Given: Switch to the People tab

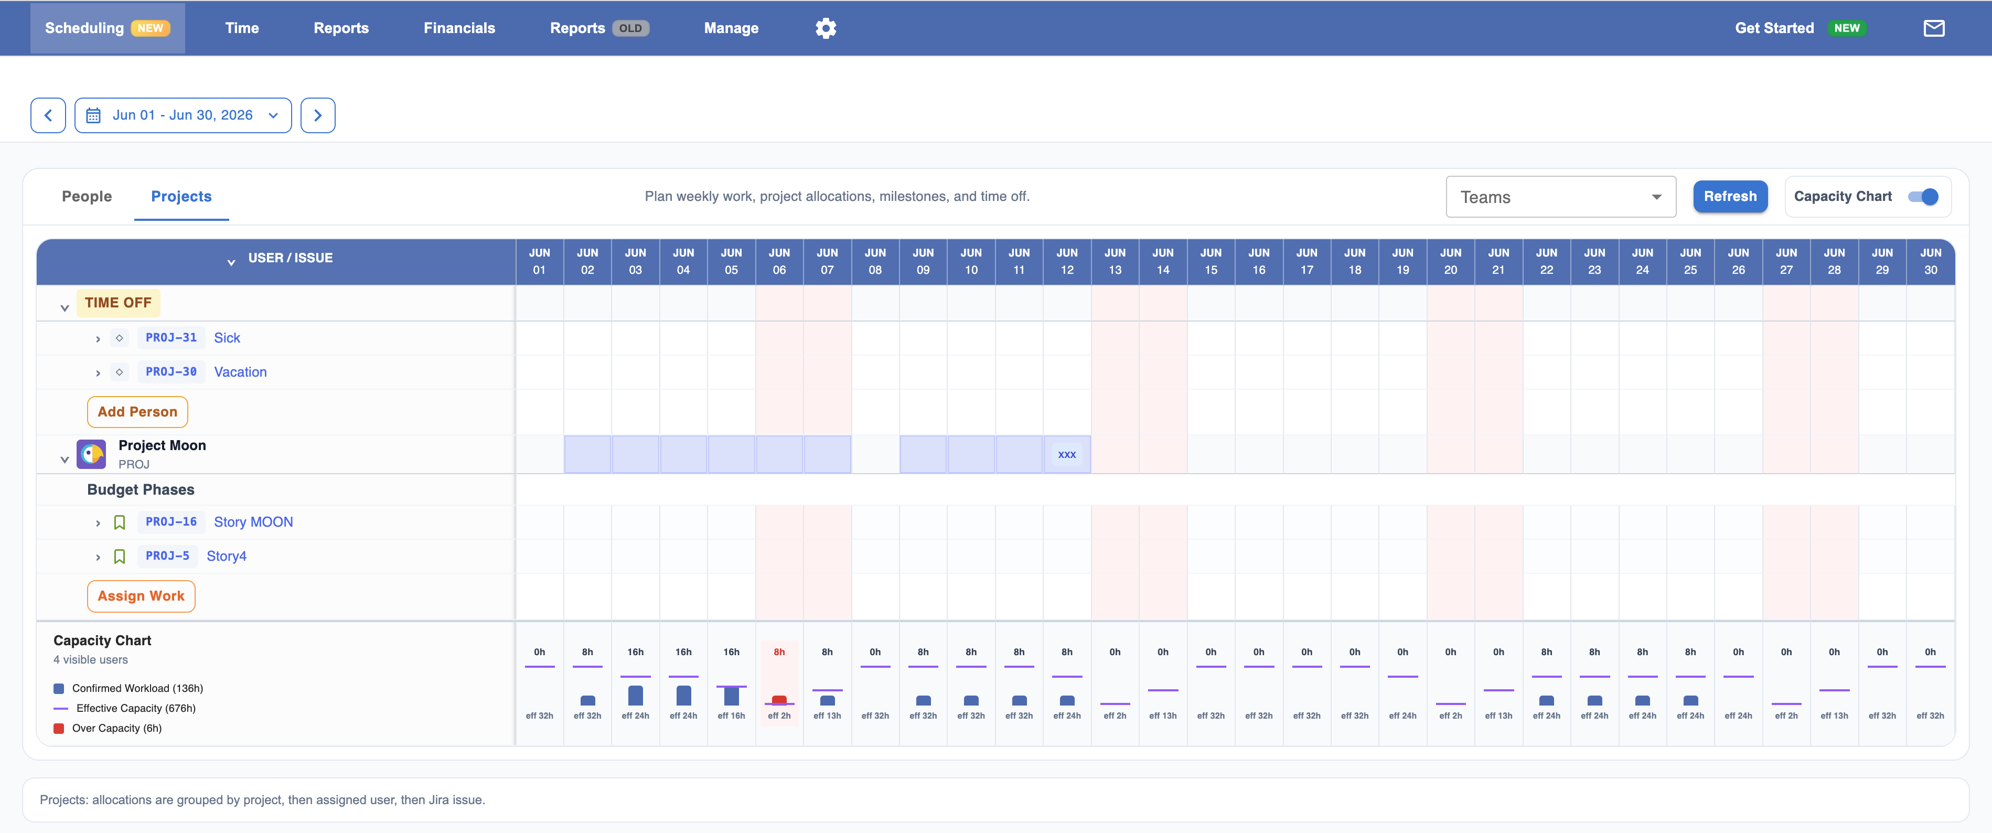Looking at the screenshot, I should click(x=87, y=197).
